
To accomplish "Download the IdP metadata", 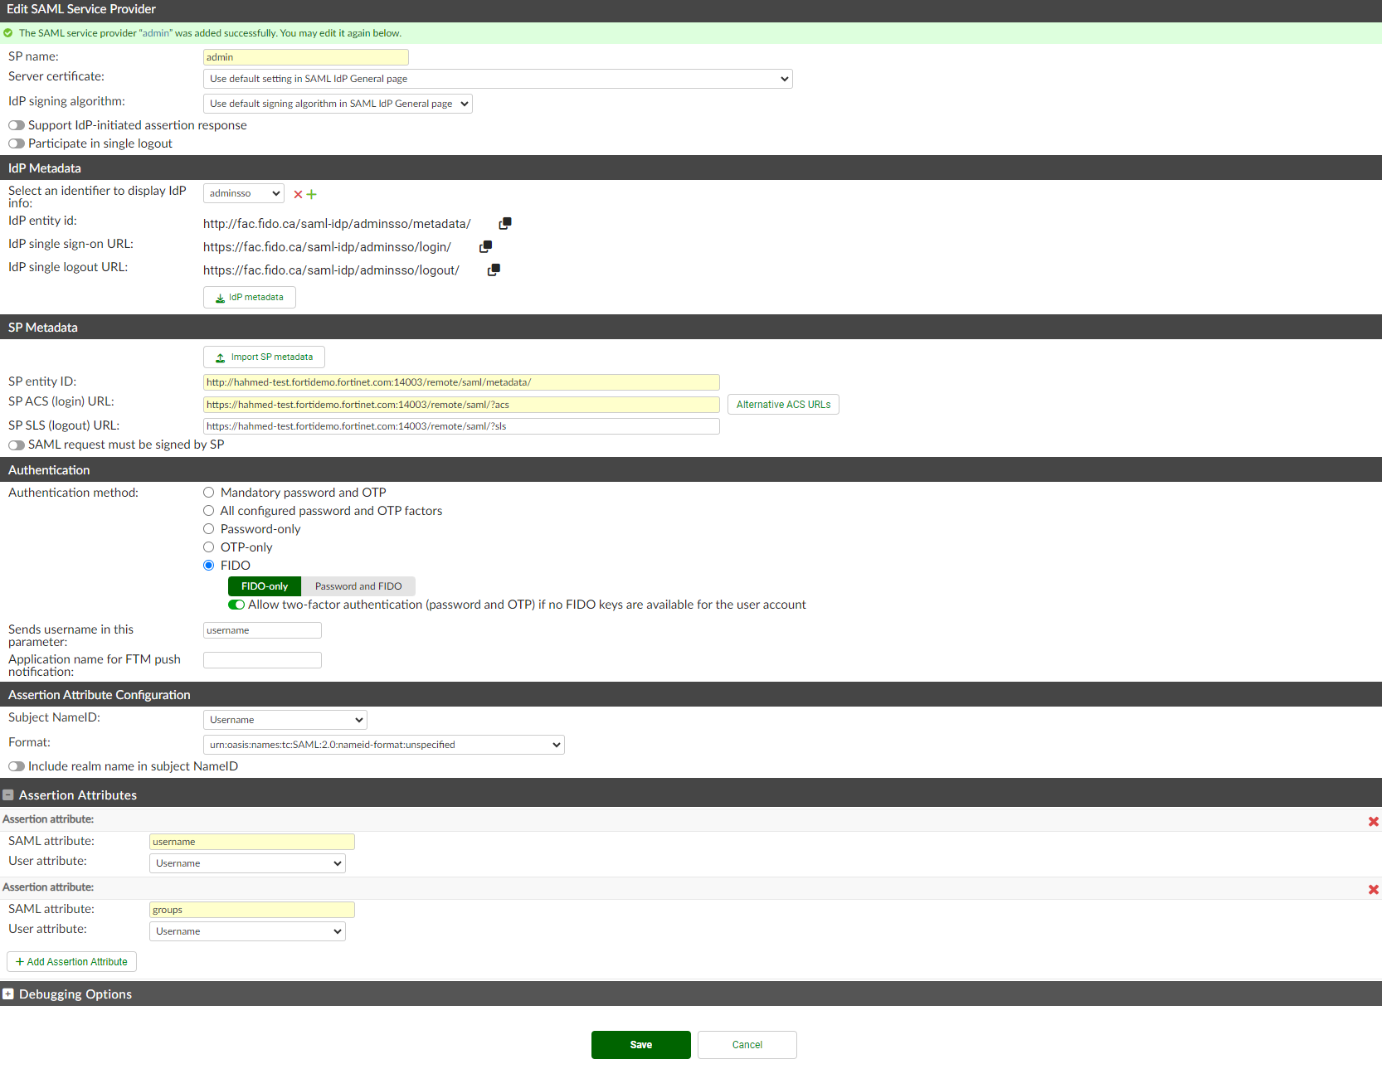I will point(249,297).
